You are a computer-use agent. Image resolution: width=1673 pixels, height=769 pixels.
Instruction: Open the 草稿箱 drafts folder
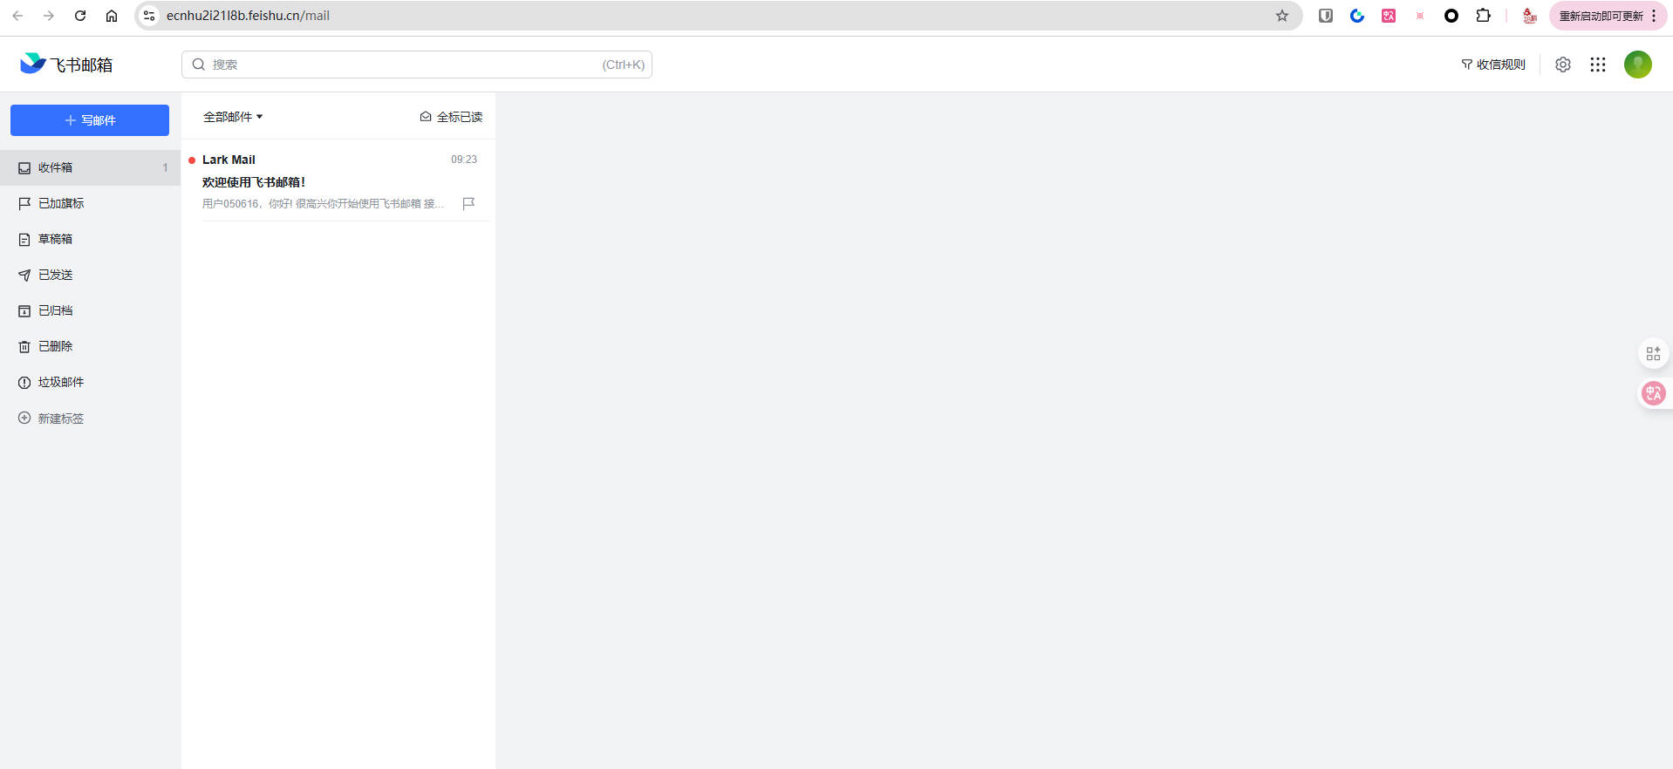(90, 239)
